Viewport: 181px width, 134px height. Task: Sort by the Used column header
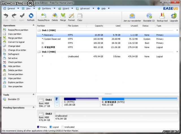pyautogui.click(x=112, y=26)
